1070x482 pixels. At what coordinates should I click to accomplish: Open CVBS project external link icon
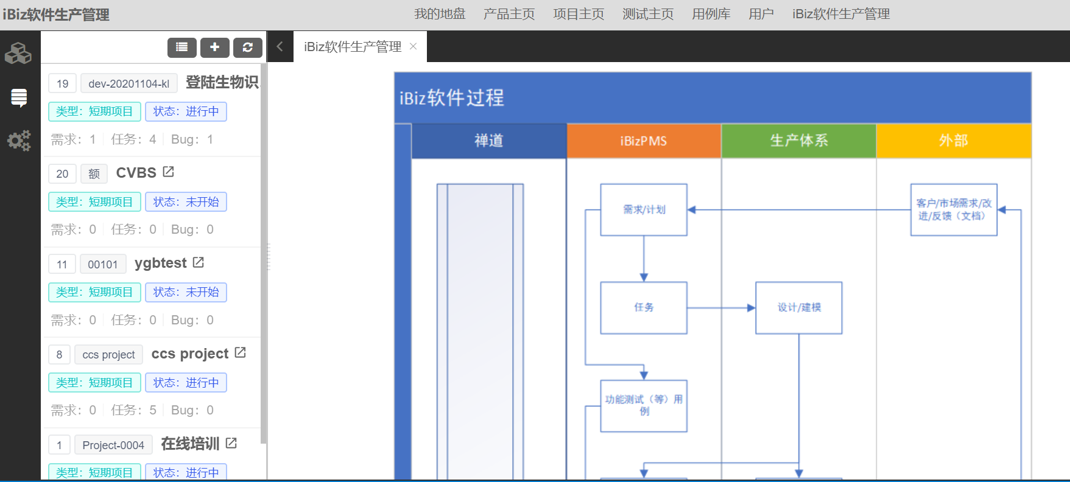click(169, 172)
